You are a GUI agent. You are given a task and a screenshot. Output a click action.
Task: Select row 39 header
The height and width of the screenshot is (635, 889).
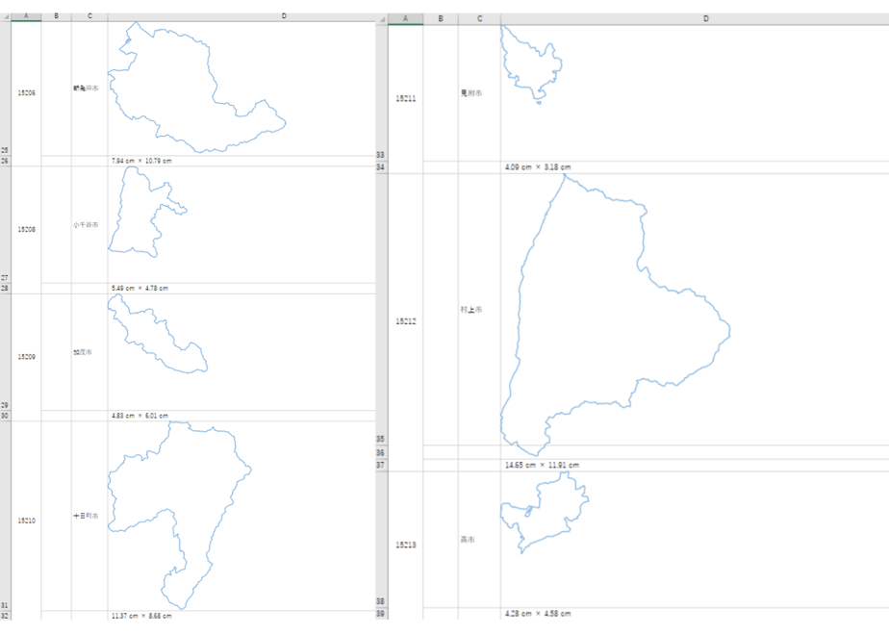[382, 614]
